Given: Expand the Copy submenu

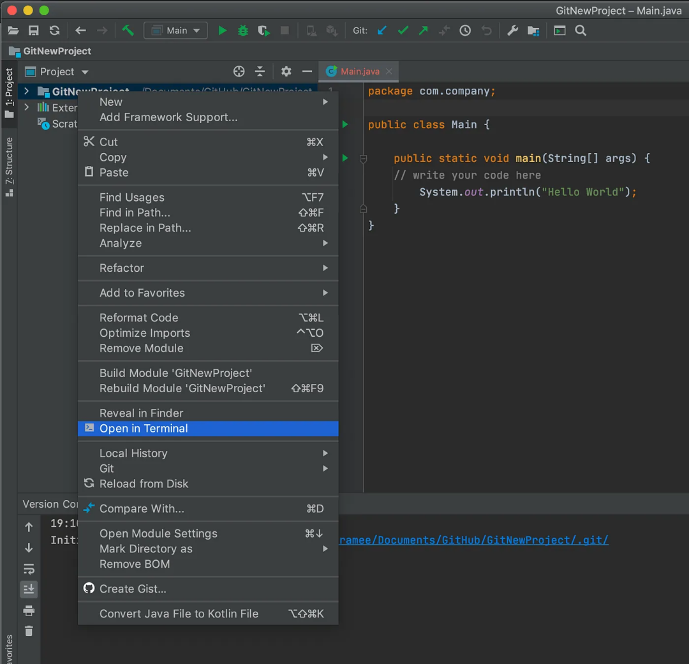Looking at the screenshot, I should pyautogui.click(x=208, y=158).
